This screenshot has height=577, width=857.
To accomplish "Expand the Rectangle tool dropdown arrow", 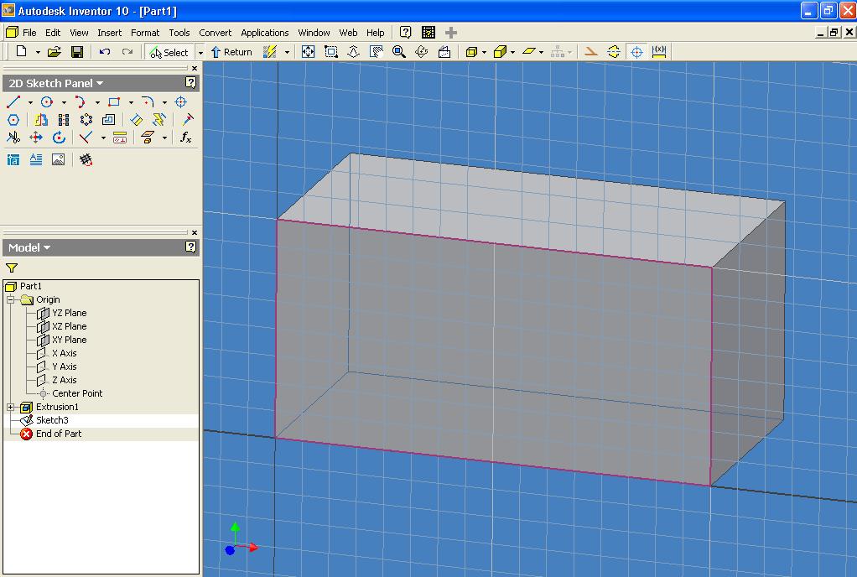I will (x=131, y=102).
